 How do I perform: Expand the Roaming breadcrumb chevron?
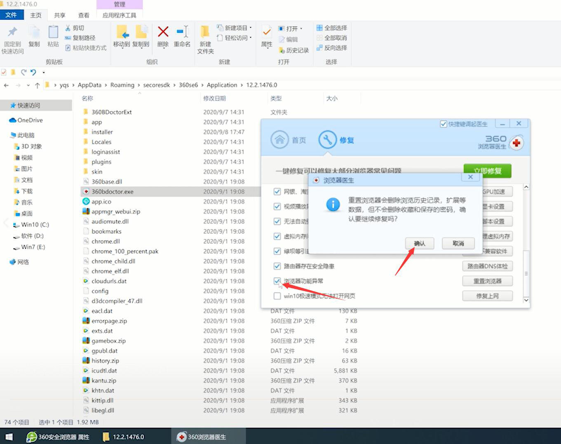click(x=139, y=85)
